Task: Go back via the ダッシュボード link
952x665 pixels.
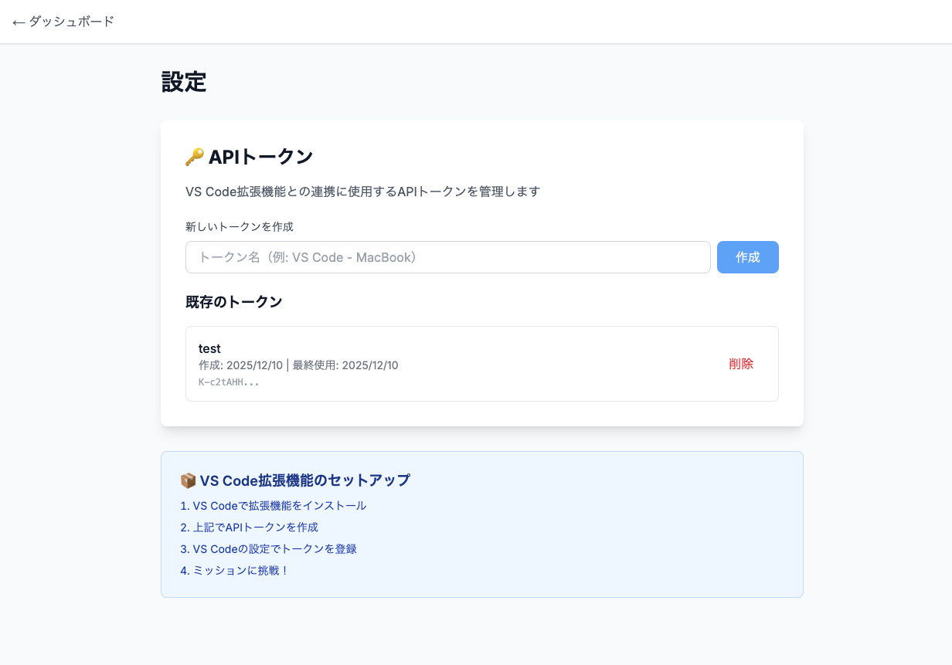Action: click(x=63, y=22)
